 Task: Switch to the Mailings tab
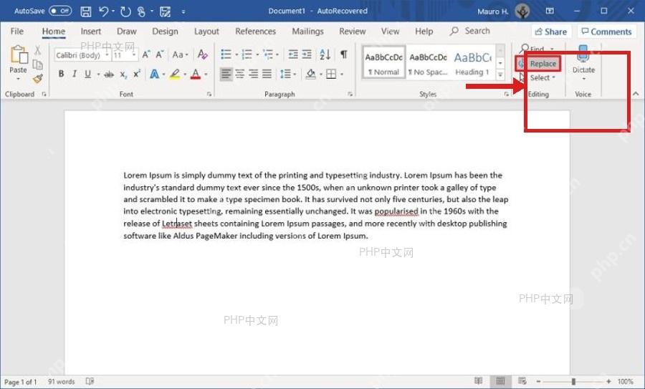tap(307, 32)
